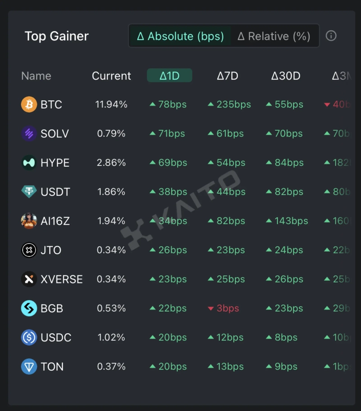Click the AI16Z avatar icon
The width and height of the screenshot is (361, 411).
[x=29, y=221]
